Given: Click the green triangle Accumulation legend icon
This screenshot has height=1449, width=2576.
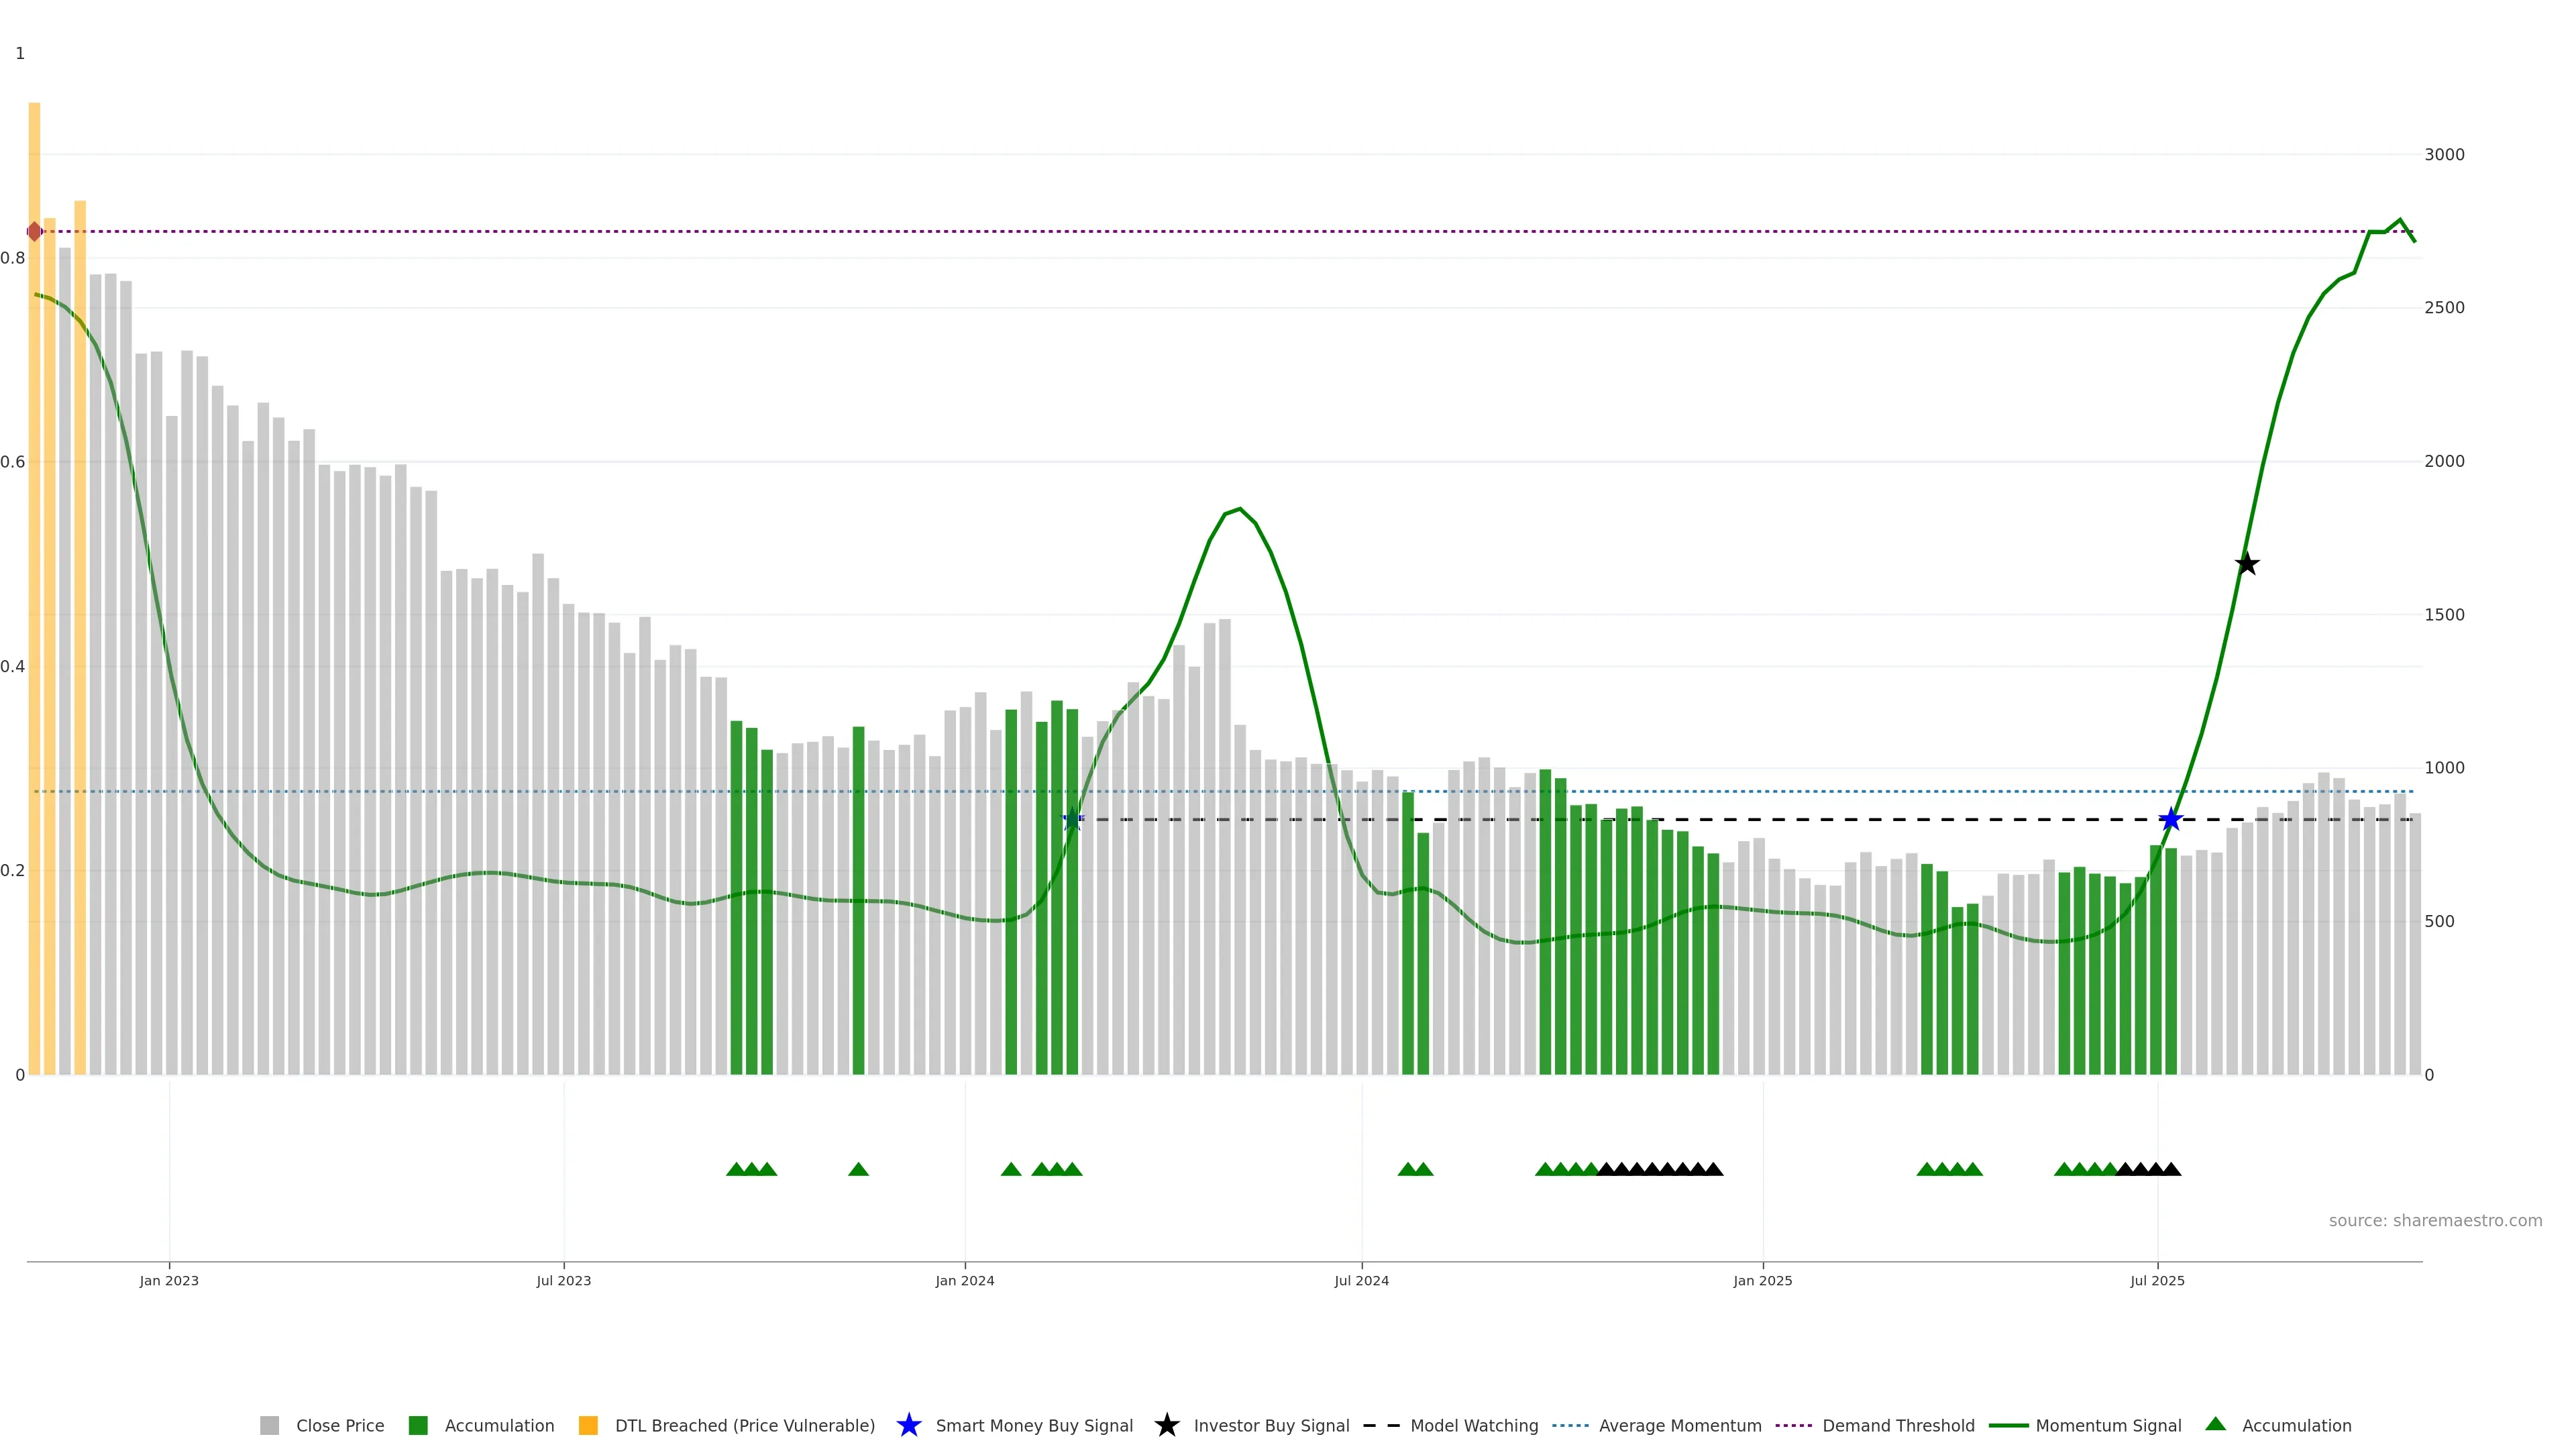Looking at the screenshot, I should 2216,1424.
